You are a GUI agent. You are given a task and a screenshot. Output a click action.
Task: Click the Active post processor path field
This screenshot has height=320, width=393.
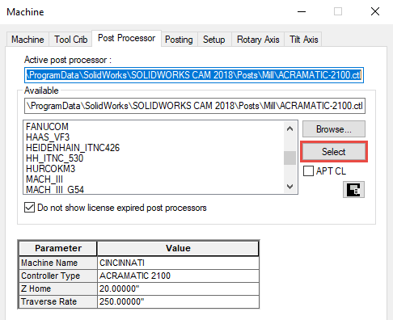pyautogui.click(x=194, y=75)
